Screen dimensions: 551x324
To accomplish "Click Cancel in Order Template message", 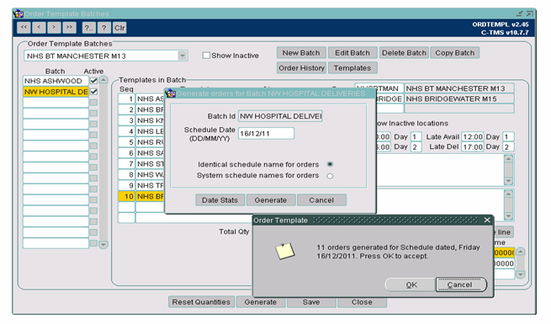I will click(x=461, y=284).
